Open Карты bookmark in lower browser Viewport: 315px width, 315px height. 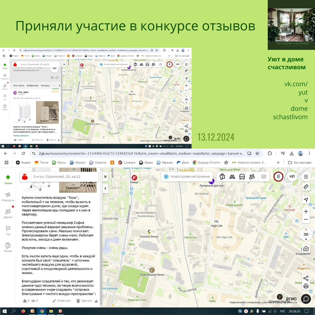[x=59, y=162]
